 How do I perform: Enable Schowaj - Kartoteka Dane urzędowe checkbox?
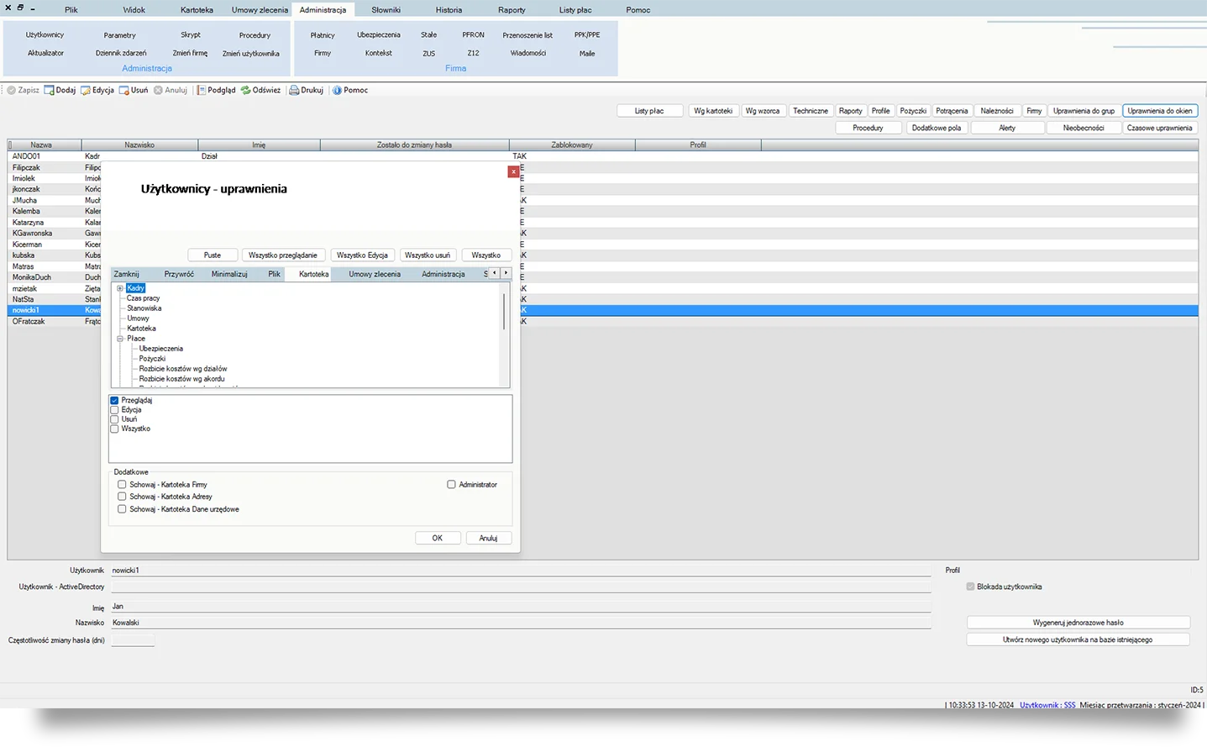[x=122, y=509]
